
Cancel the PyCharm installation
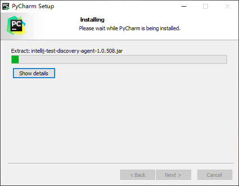[x=215, y=175]
